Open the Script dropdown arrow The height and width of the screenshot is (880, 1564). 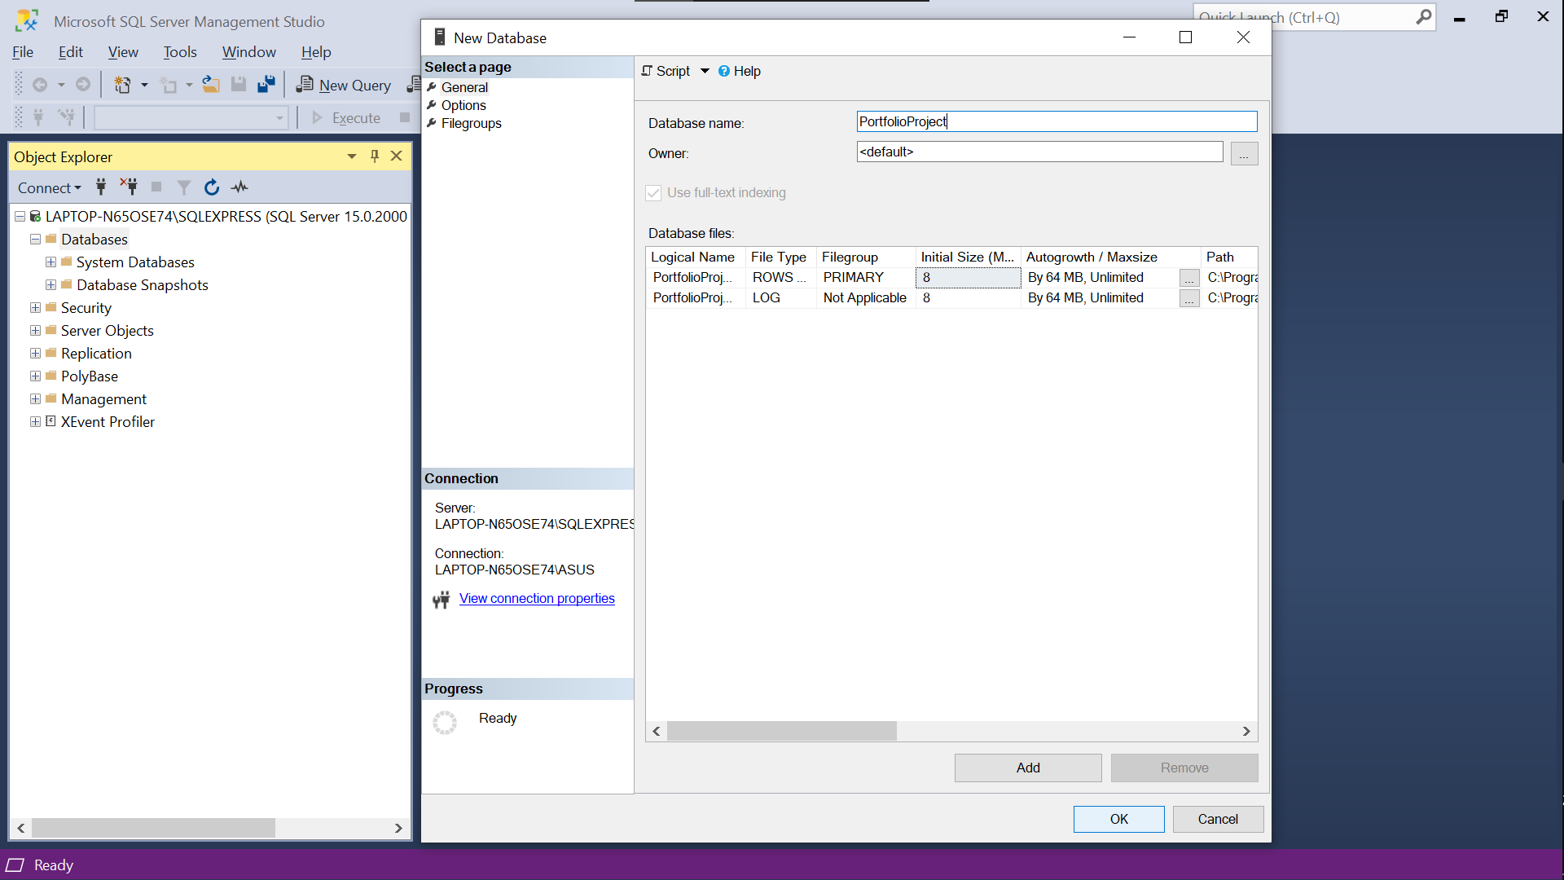[x=705, y=72]
